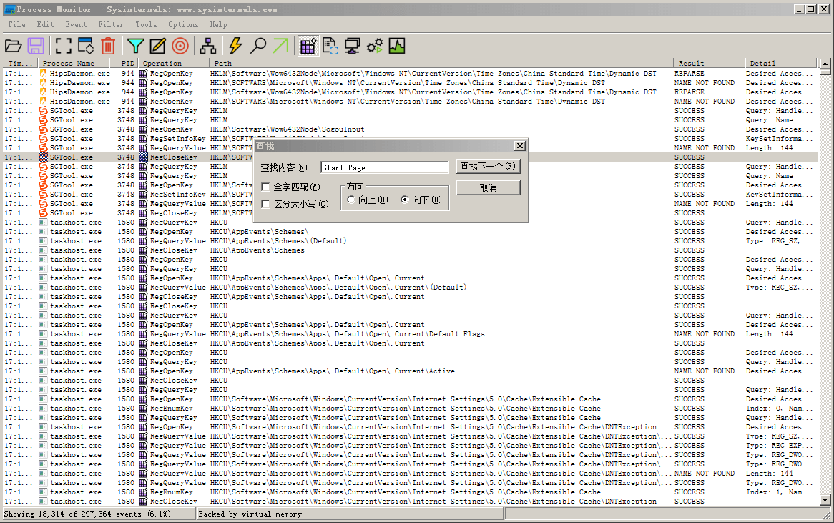Image resolution: width=834 pixels, height=523 pixels.
Task: Select the red target crosshair icon
Action: pos(180,47)
